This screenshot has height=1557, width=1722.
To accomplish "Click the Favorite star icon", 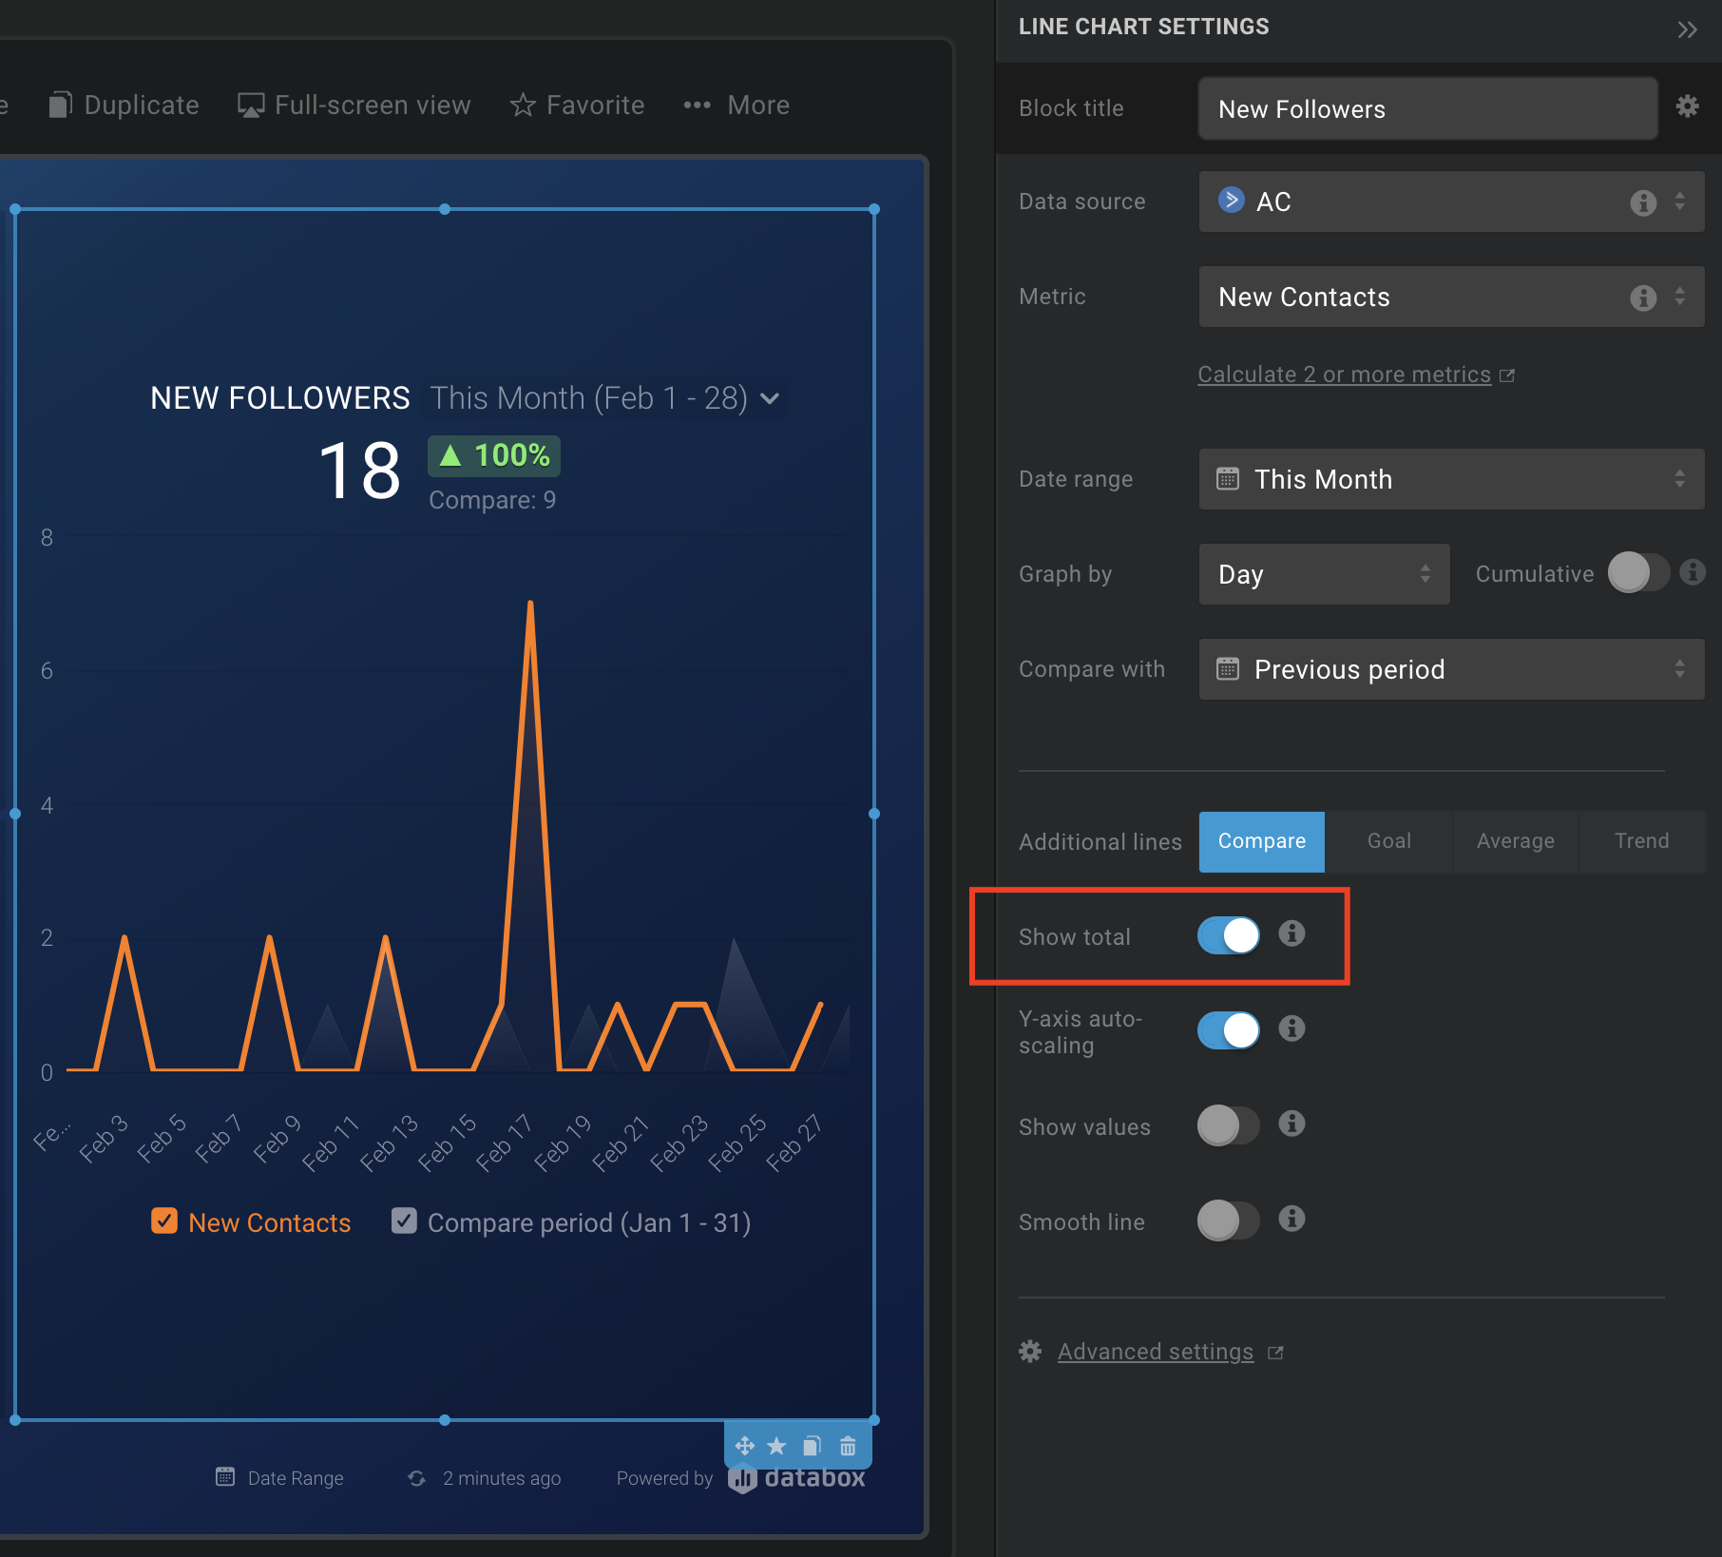I will coord(523,105).
